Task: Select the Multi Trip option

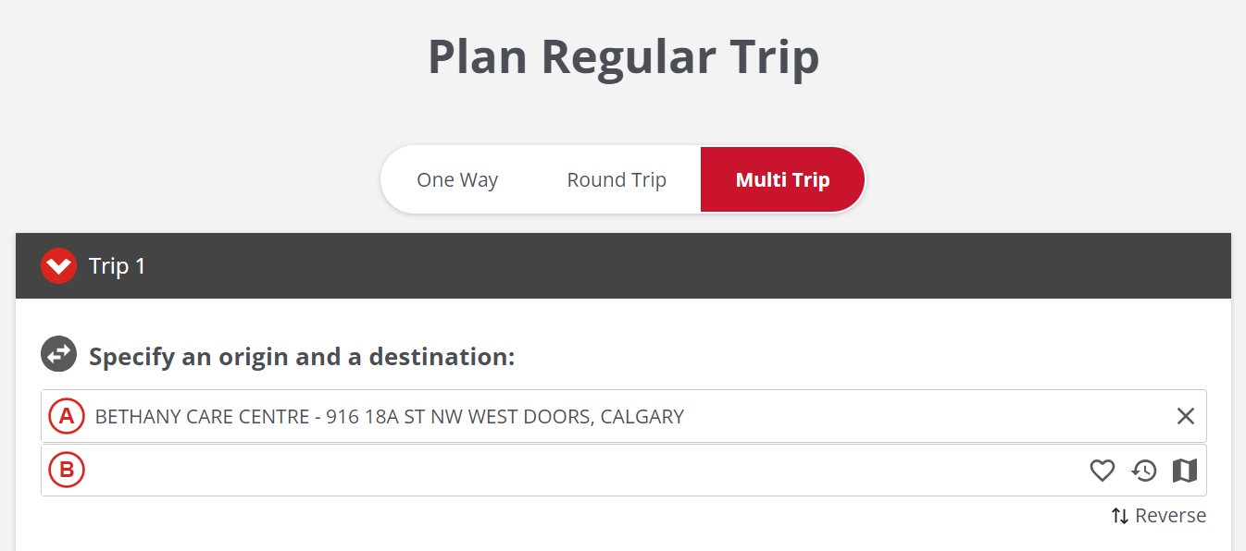Action: point(782,179)
